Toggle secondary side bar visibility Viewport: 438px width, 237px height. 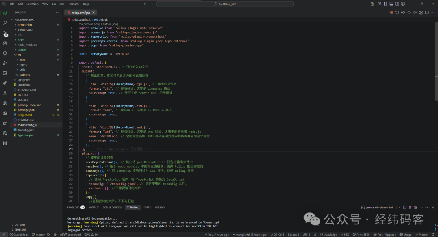coord(397,4)
